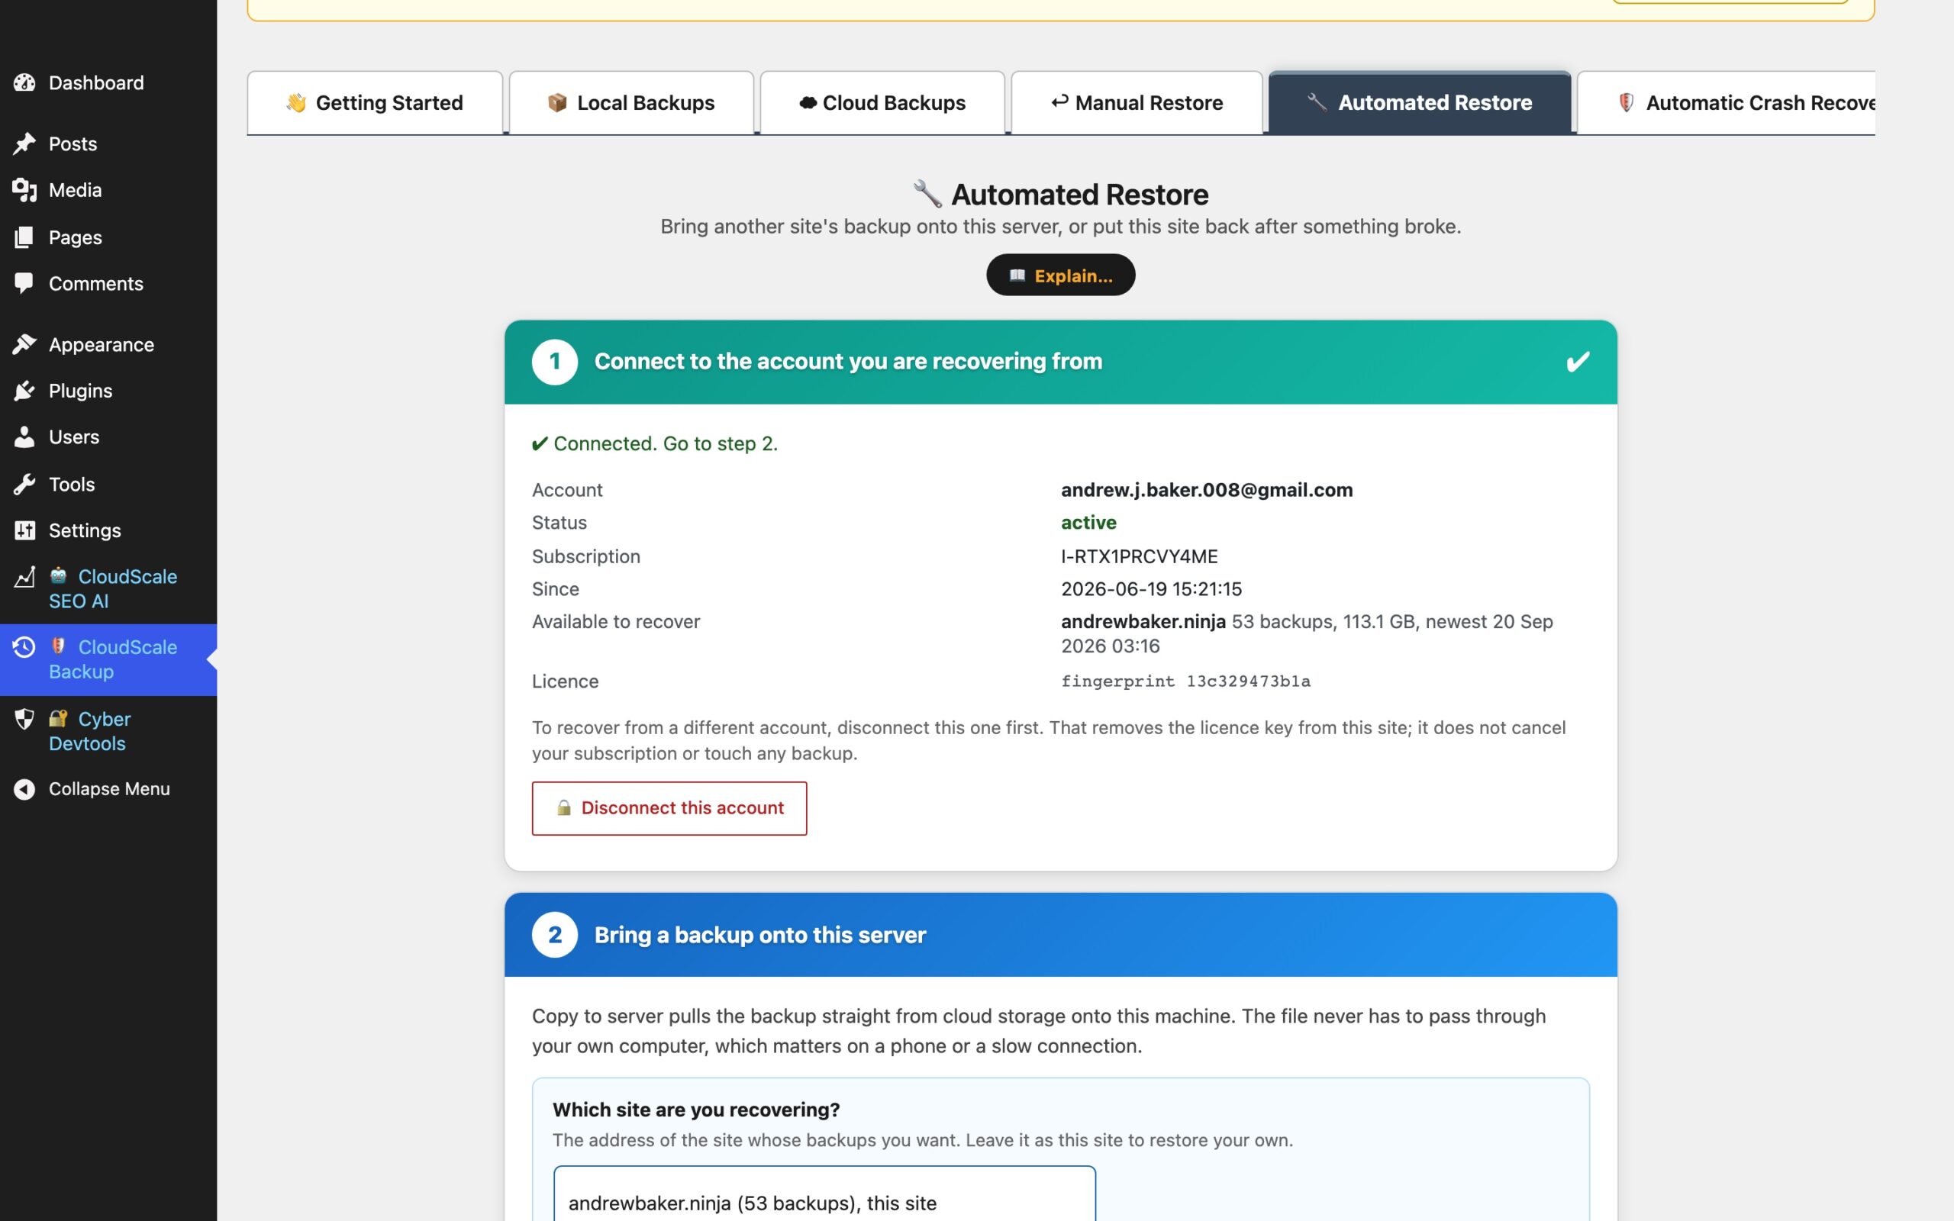Viewport: 1954px width, 1221px height.
Task: Click the Dashboard gauge icon
Action: point(24,82)
